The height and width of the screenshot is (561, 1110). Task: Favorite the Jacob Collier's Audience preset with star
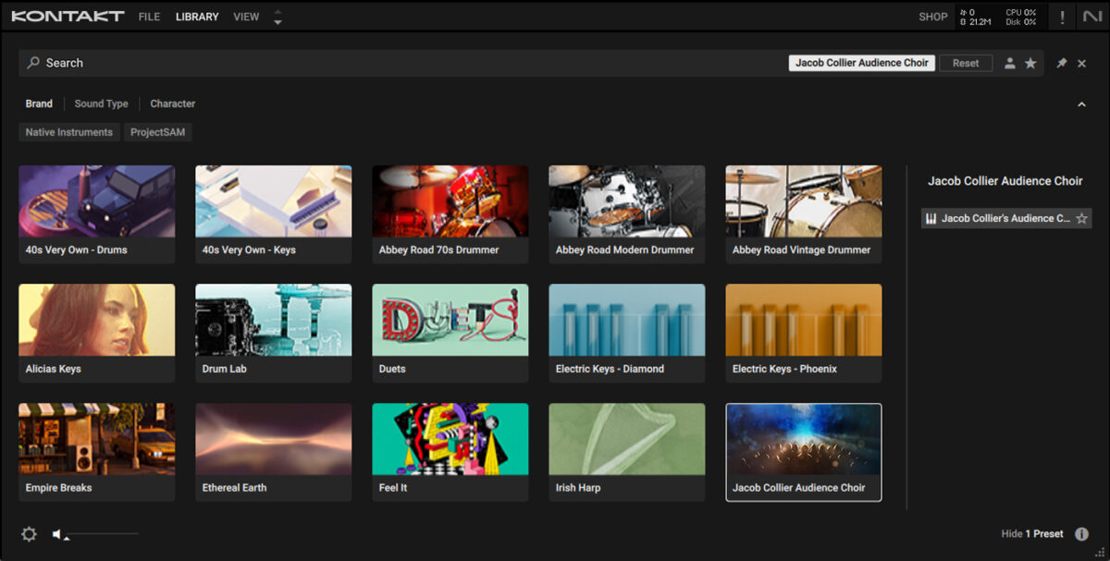click(x=1081, y=218)
